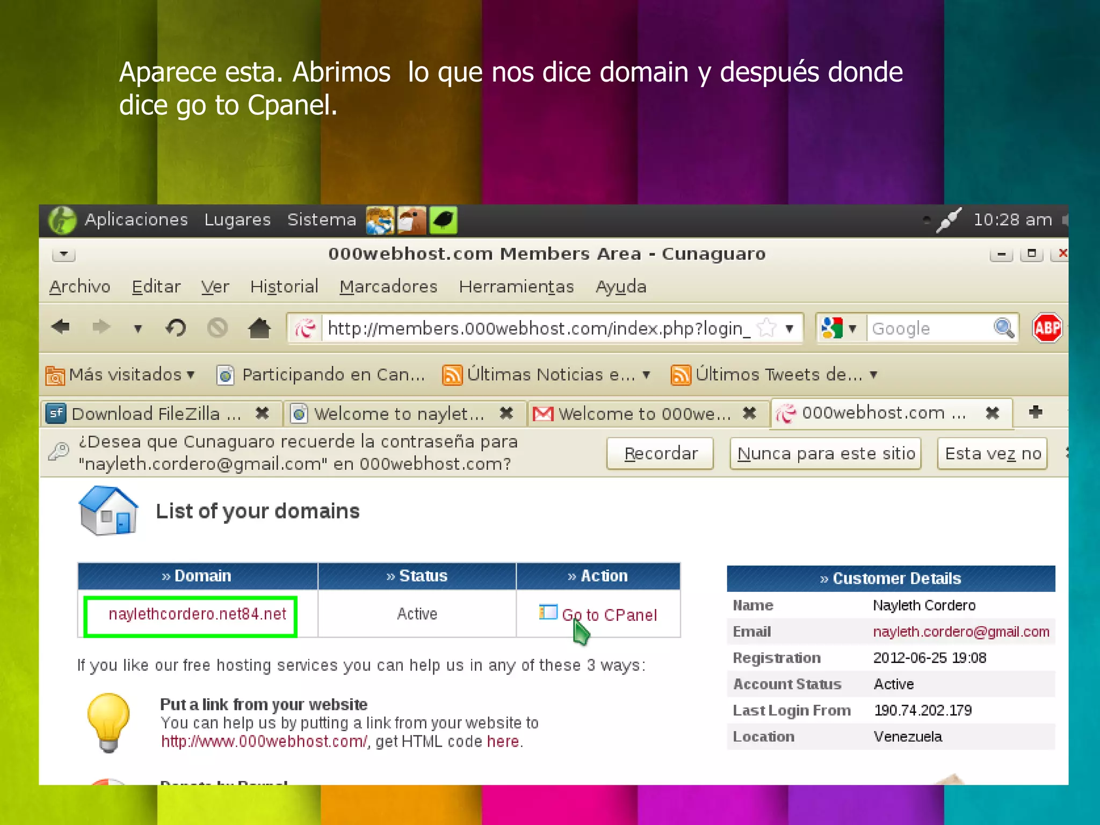Image resolution: width=1100 pixels, height=825 pixels.
Task: Open the Adblock Plus ABP icon
Action: point(1047,328)
